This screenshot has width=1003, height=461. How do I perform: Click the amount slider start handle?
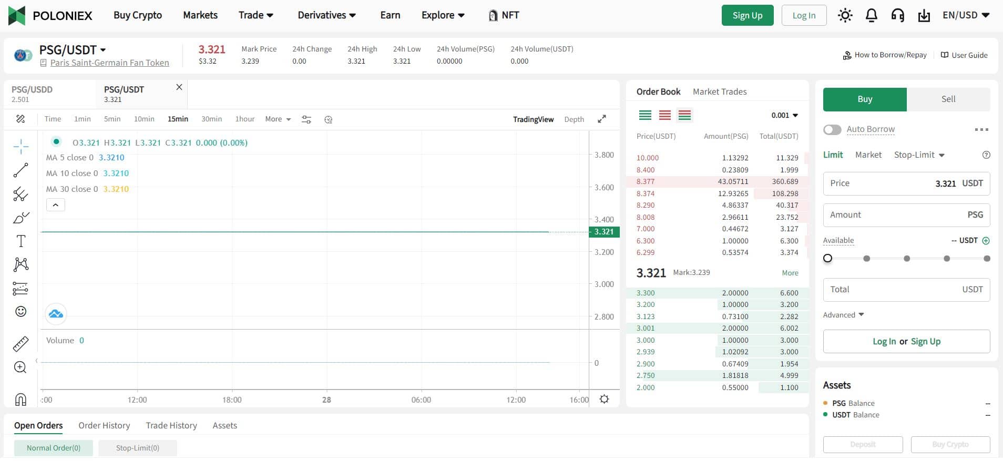(828, 258)
